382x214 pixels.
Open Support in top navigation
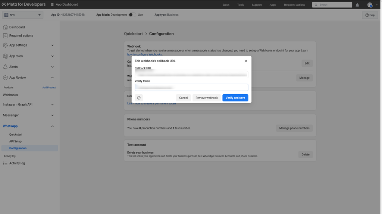tap(257, 5)
